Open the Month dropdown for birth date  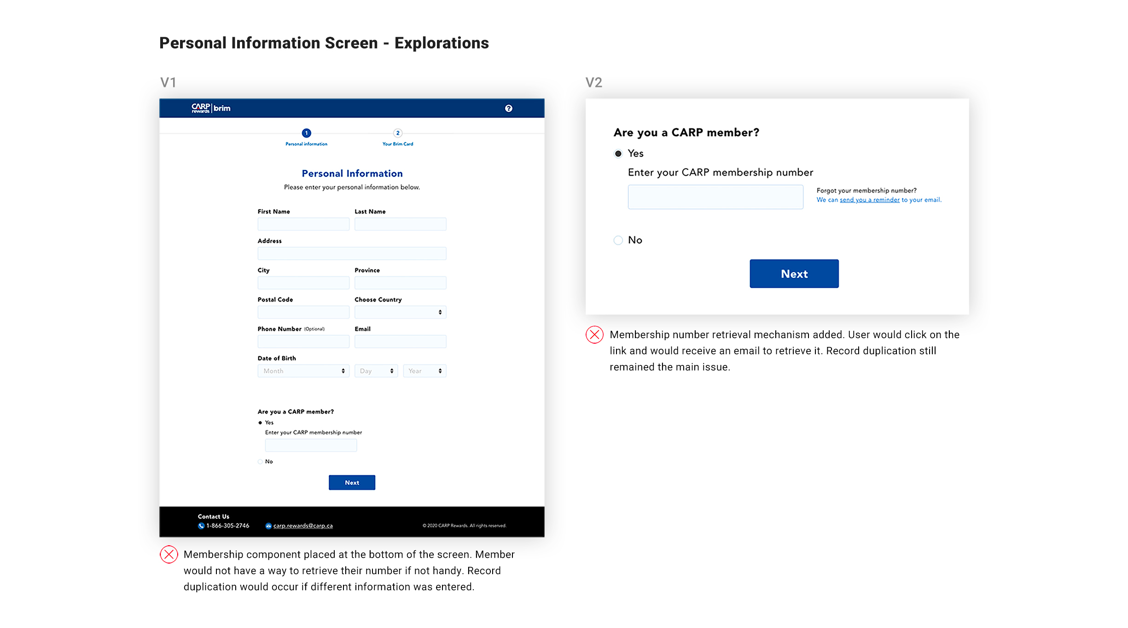[x=303, y=371]
